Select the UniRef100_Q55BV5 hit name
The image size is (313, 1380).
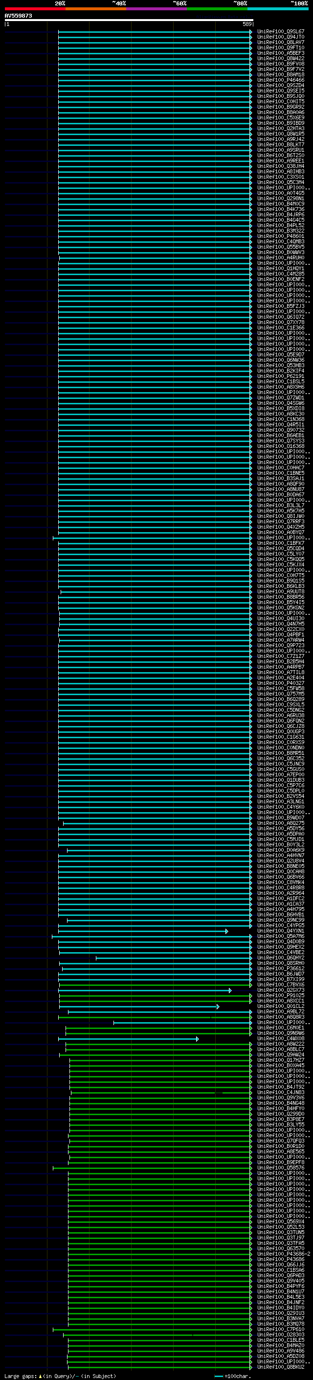(281, 247)
